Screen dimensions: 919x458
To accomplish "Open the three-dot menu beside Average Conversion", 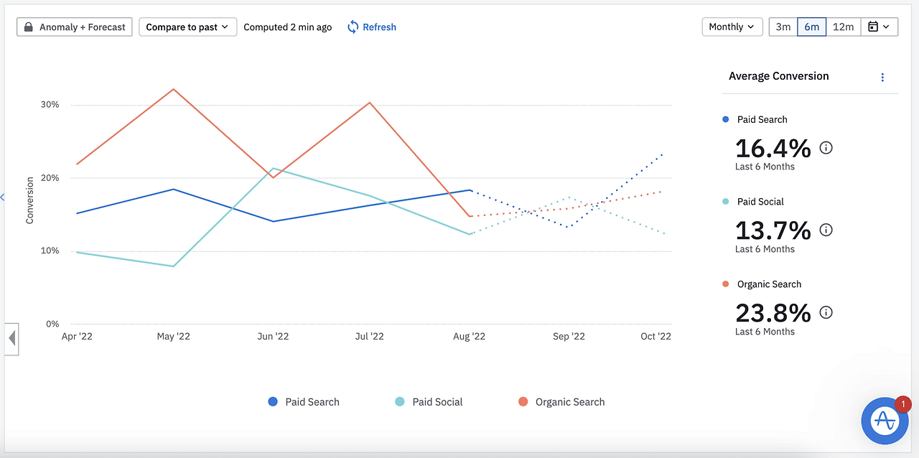I will (x=882, y=77).
